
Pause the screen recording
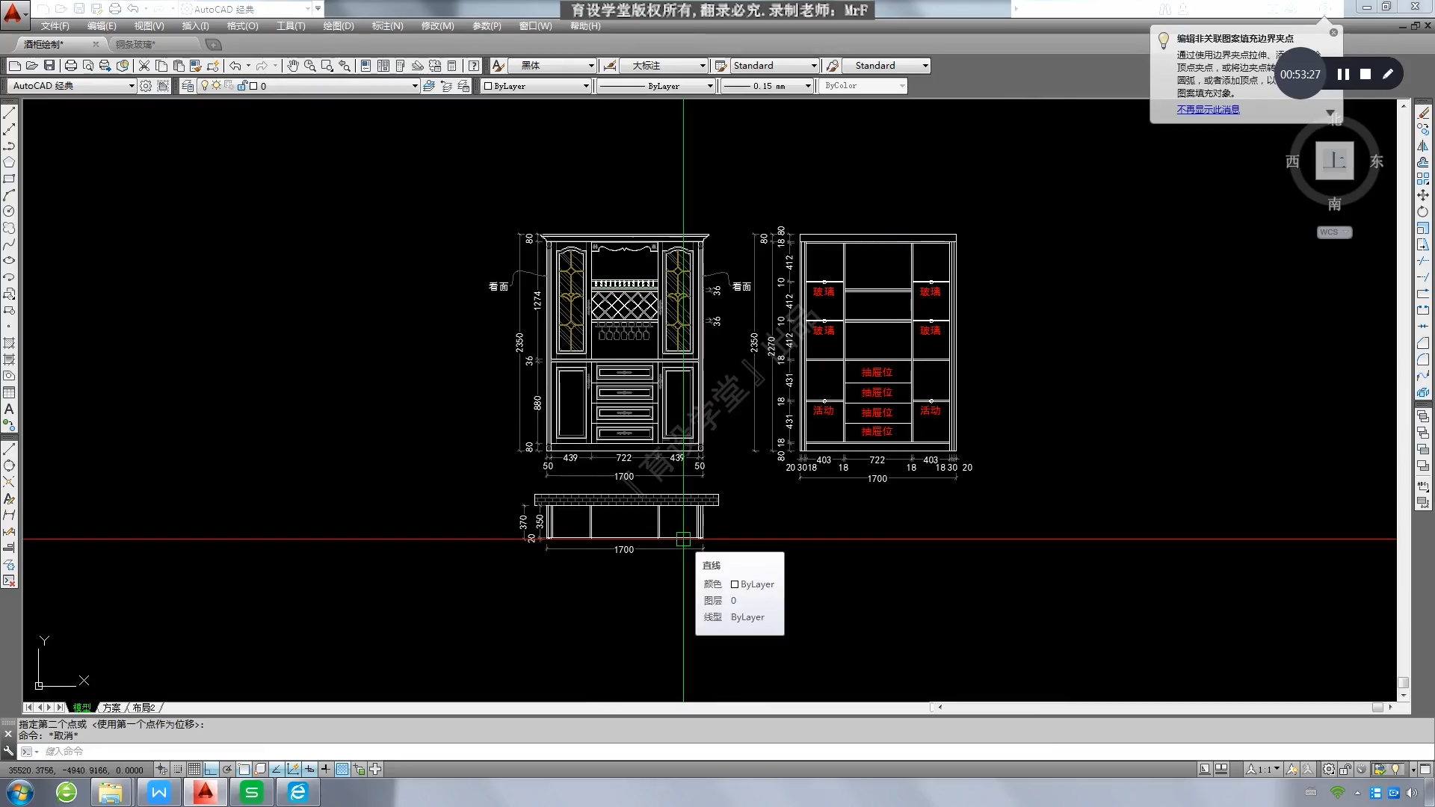coord(1343,74)
